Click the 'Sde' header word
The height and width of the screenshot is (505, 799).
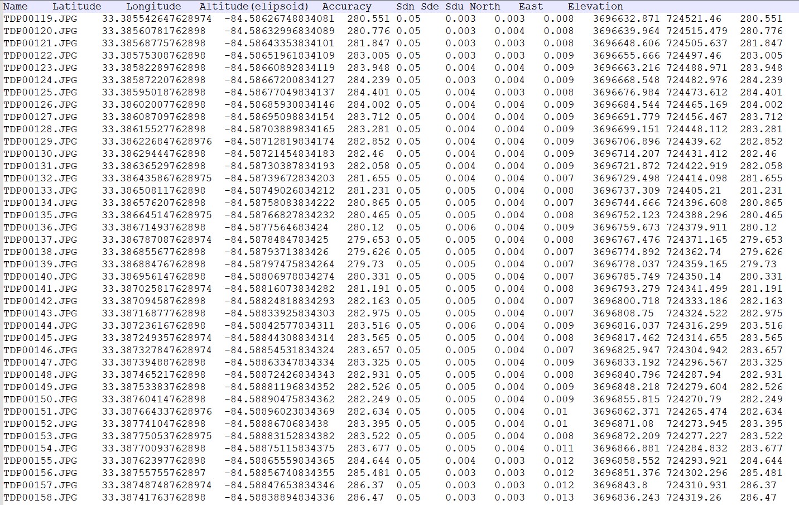[x=430, y=7]
